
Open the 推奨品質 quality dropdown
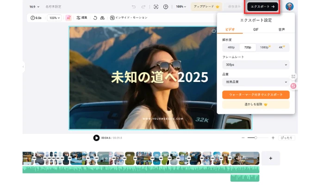tap(255, 82)
